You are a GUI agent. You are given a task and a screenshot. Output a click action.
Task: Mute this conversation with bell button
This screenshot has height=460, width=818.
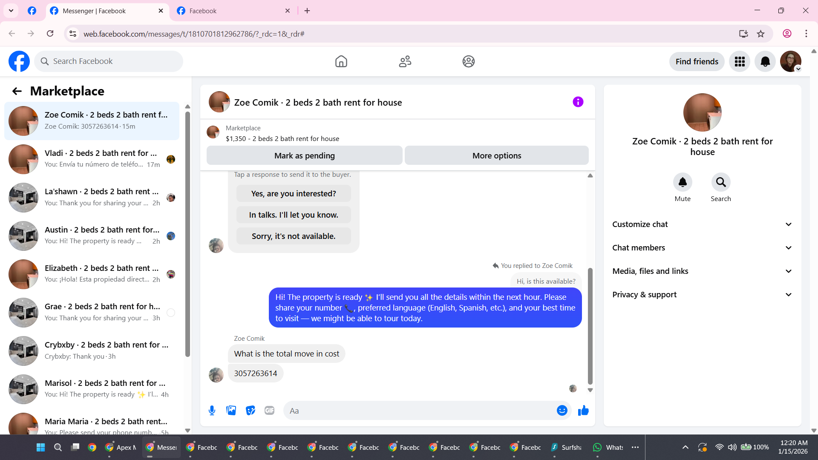click(x=683, y=182)
